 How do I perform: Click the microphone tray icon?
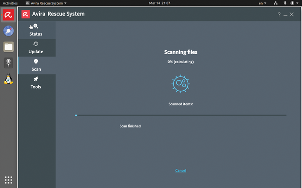(x=285, y=3)
